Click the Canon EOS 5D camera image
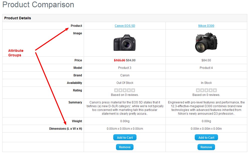Image resolution: width=248 pixels, height=153 pixels. pyautogui.click(x=125, y=43)
